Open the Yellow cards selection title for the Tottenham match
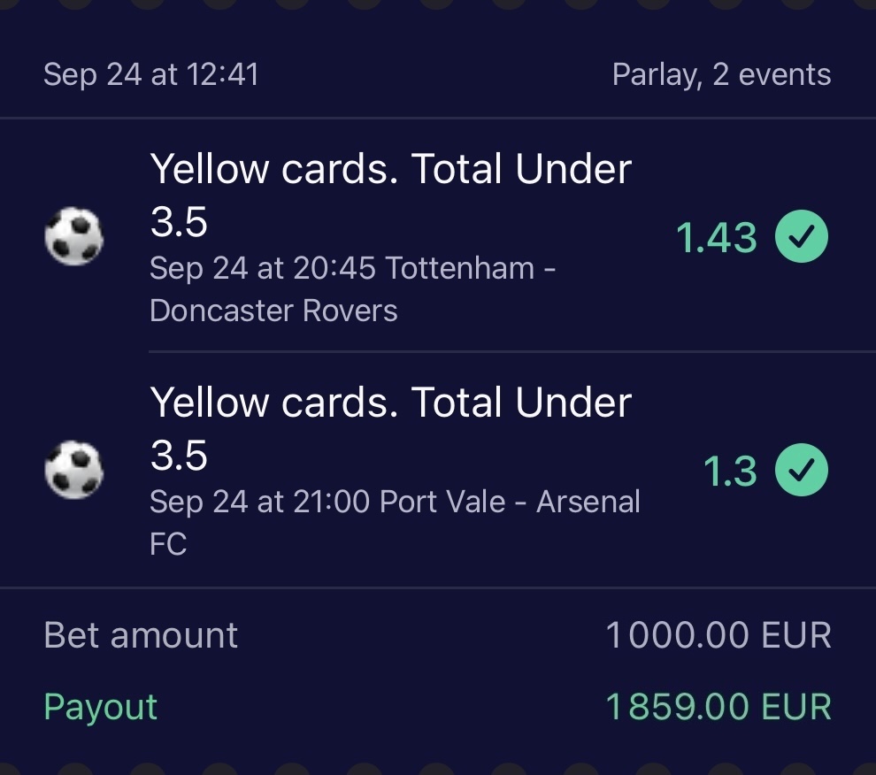This screenshot has width=876, height=775. tap(390, 195)
